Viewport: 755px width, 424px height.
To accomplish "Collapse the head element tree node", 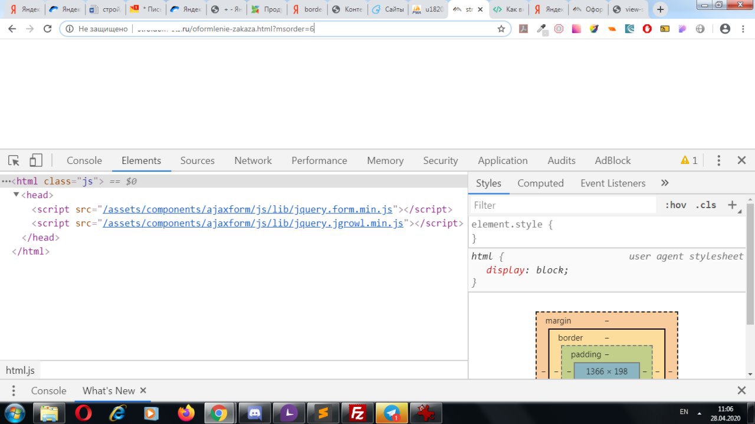I will [x=17, y=195].
